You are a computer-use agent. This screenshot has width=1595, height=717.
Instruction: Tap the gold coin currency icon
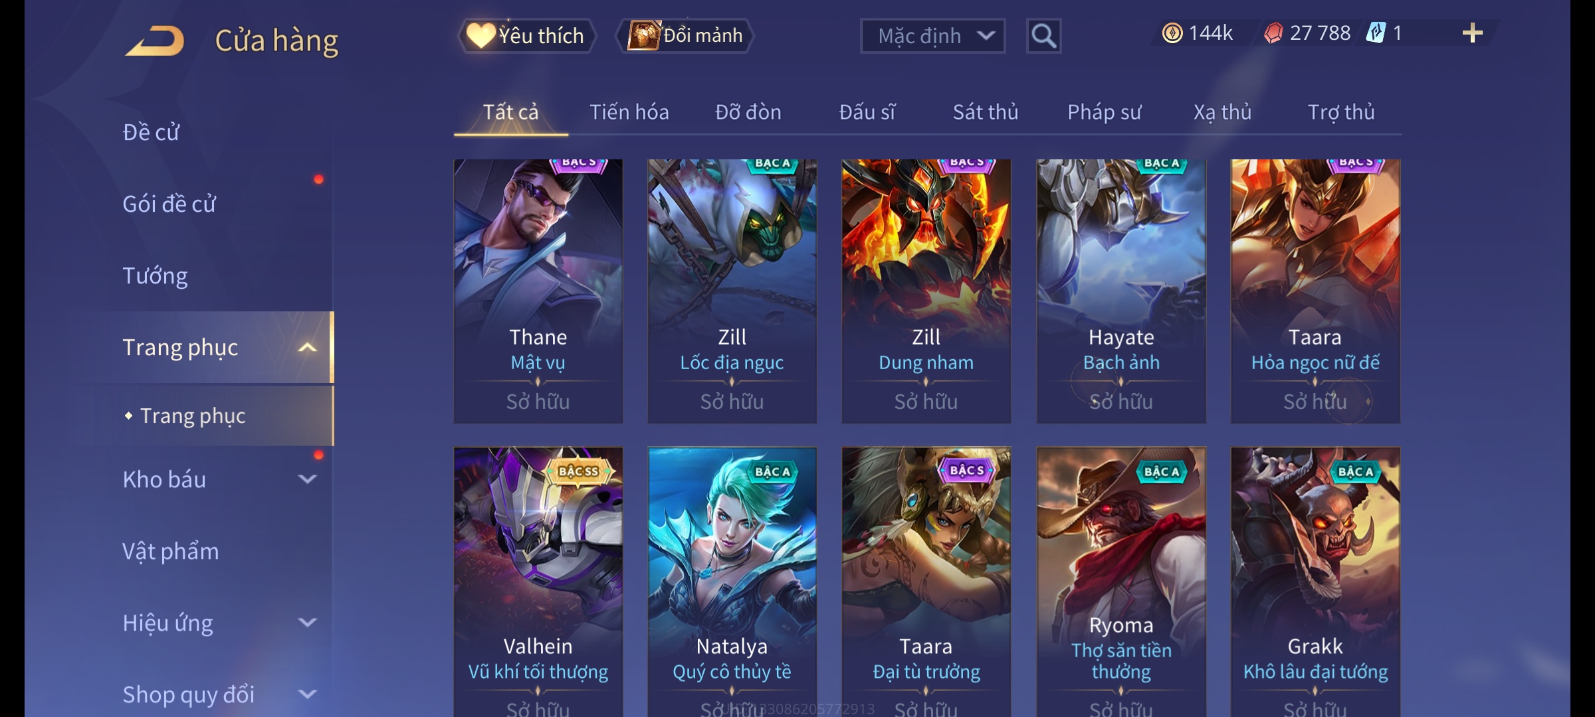click(x=1172, y=33)
